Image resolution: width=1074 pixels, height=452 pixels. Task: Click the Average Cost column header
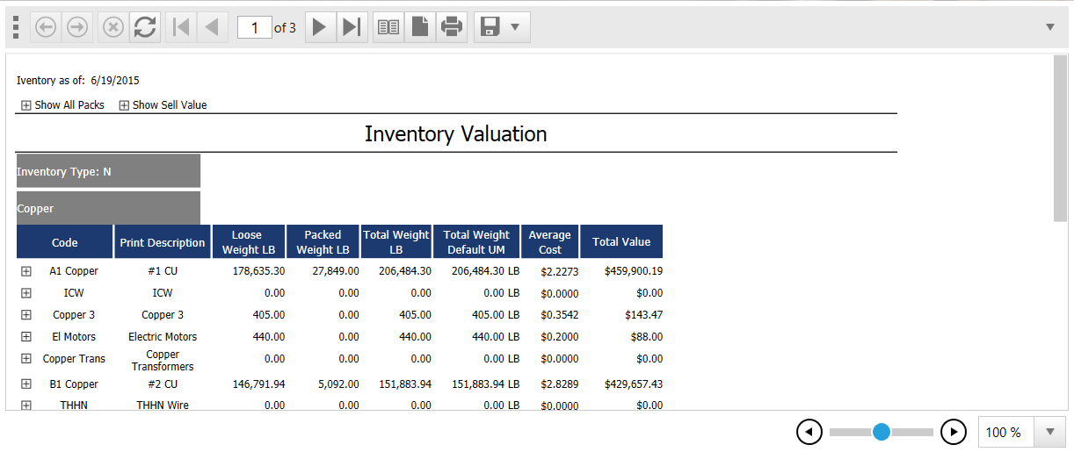tap(550, 242)
